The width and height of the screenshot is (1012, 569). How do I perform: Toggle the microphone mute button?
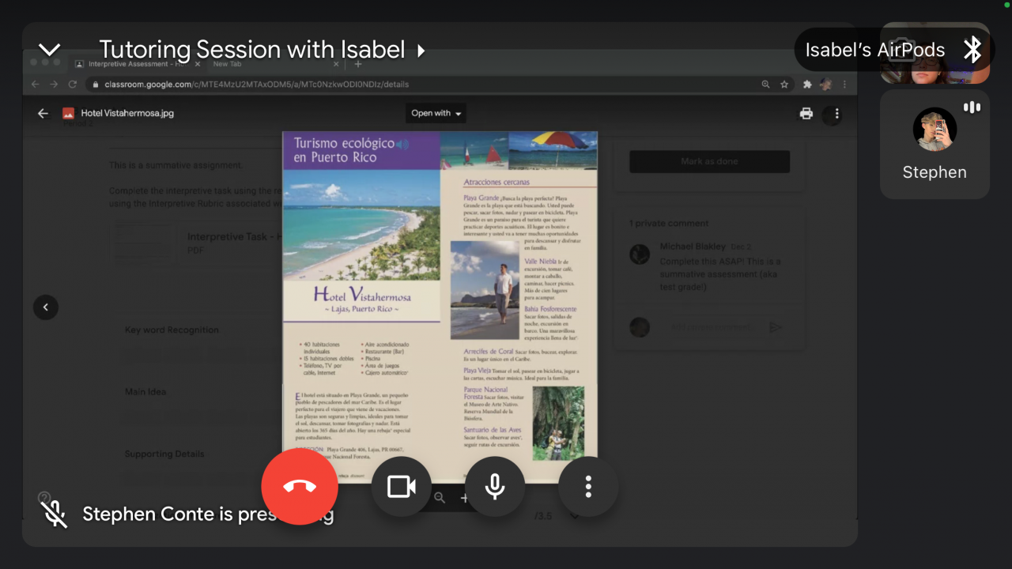[495, 487]
